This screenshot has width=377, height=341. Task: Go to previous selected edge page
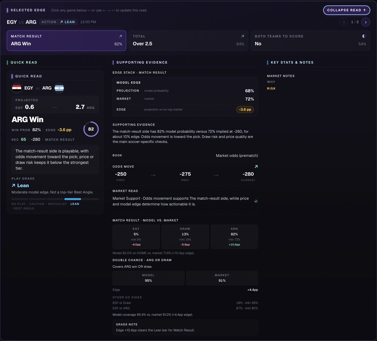[x=344, y=22]
